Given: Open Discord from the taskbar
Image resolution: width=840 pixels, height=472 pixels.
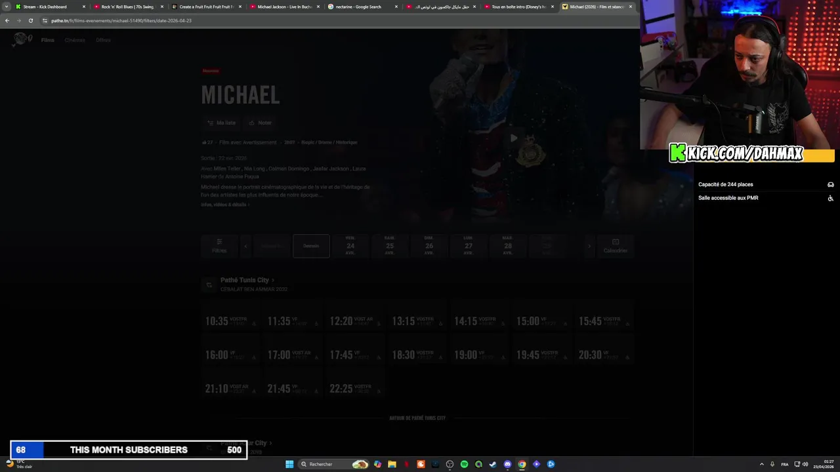Looking at the screenshot, I should click(x=507, y=464).
